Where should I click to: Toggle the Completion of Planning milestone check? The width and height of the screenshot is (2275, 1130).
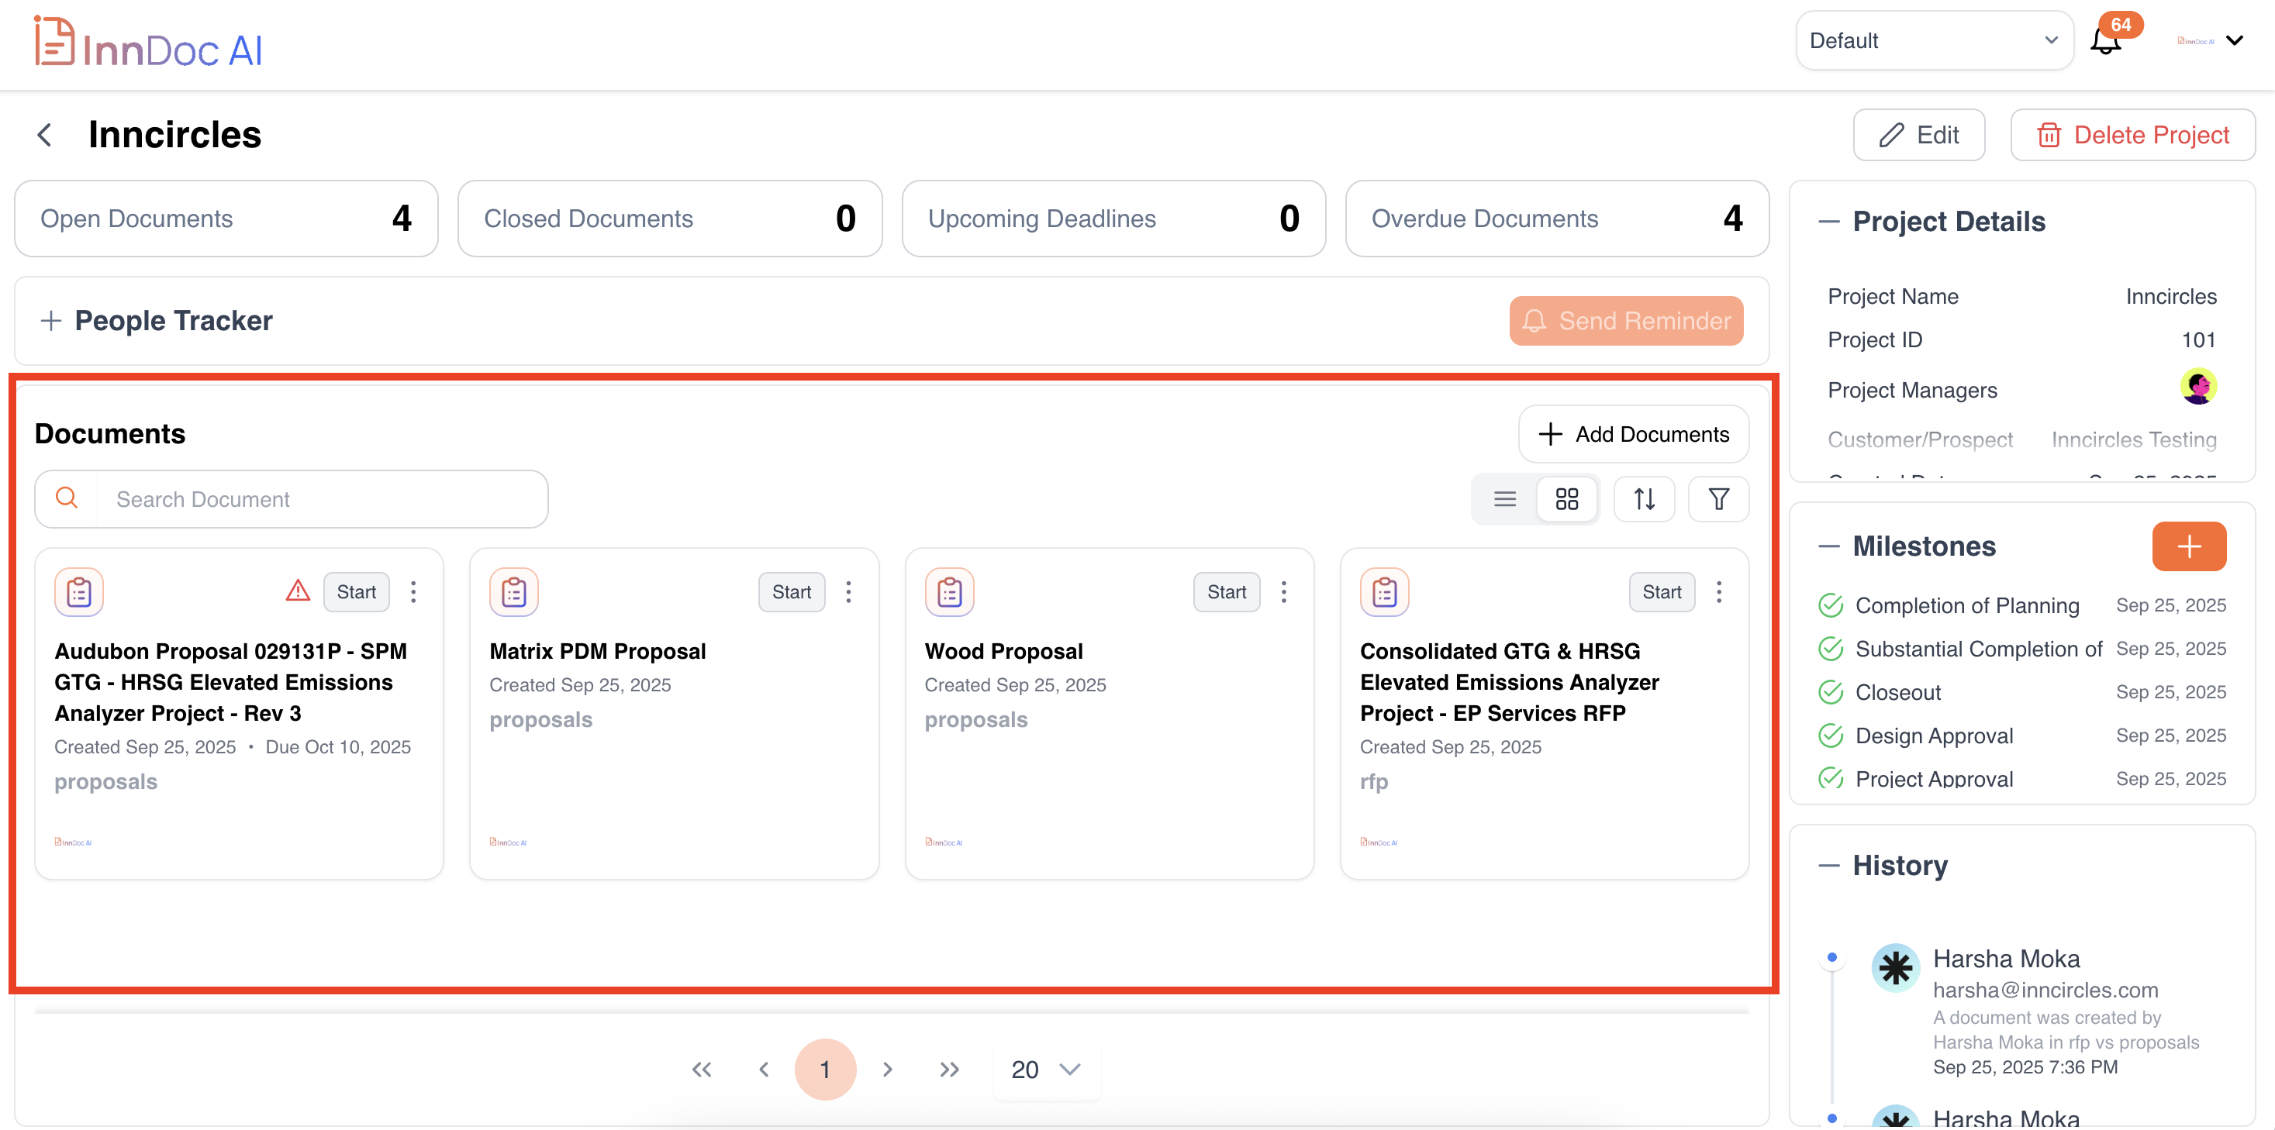click(x=1830, y=605)
